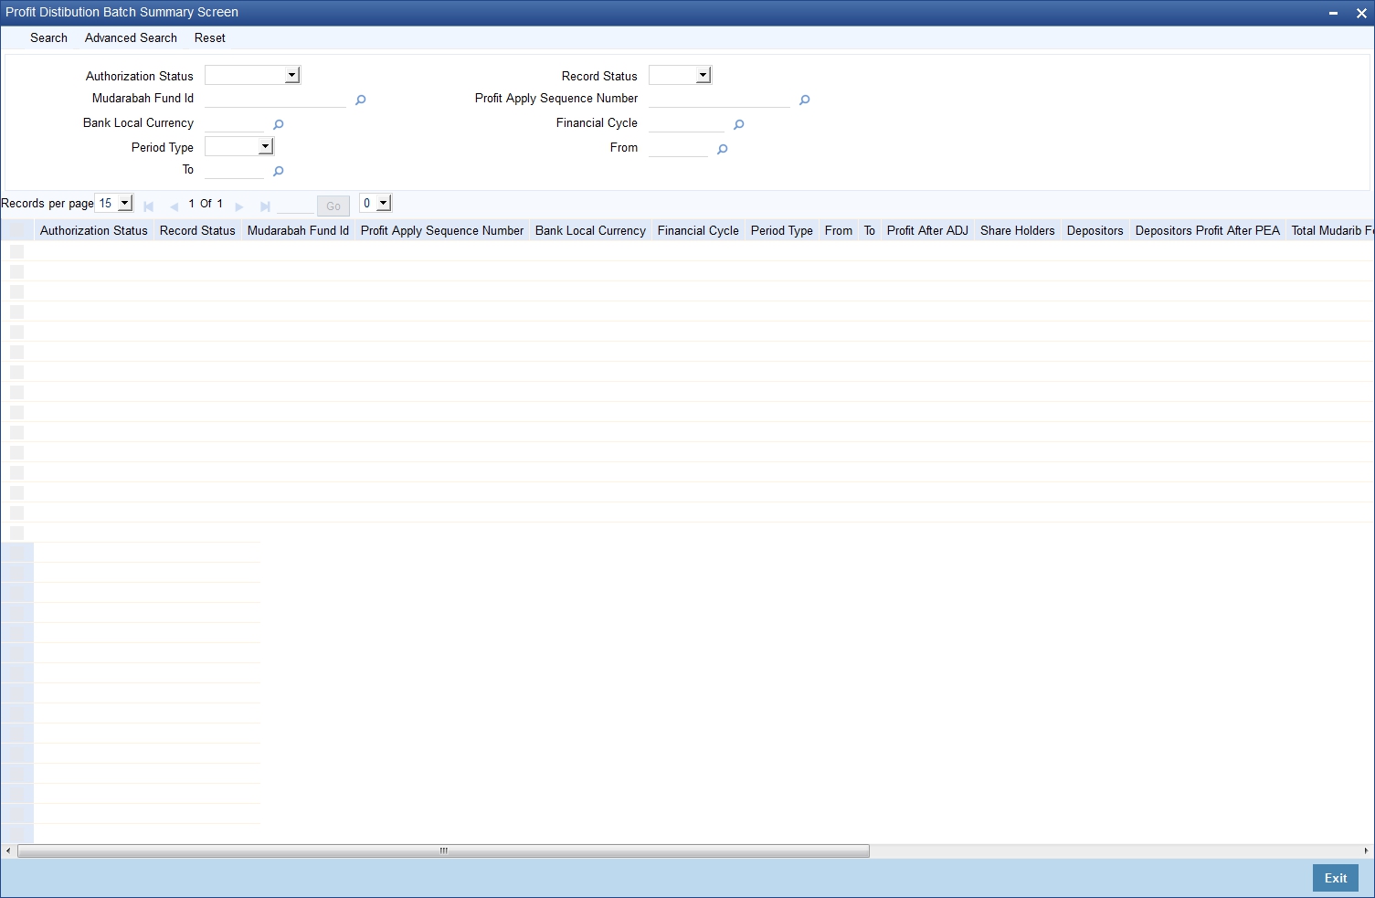Click scroll left arrow on horizontal scrollbar
This screenshot has width=1375, height=898.
(x=8, y=850)
